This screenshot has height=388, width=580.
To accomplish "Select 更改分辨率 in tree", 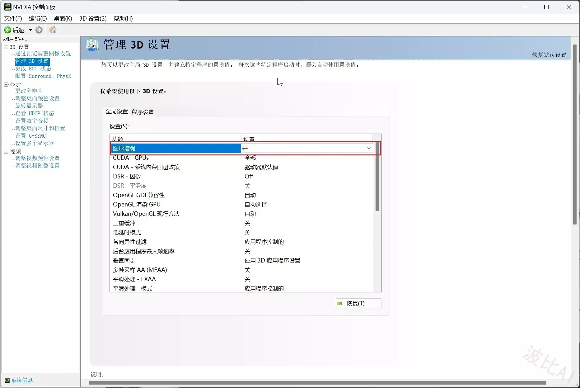I will [29, 91].
